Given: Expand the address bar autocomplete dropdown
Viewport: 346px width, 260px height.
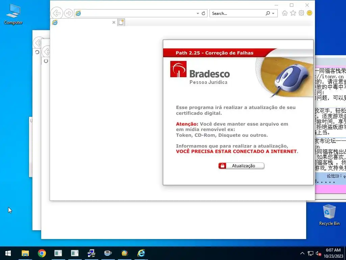Looking at the screenshot, I should [x=198, y=14].
